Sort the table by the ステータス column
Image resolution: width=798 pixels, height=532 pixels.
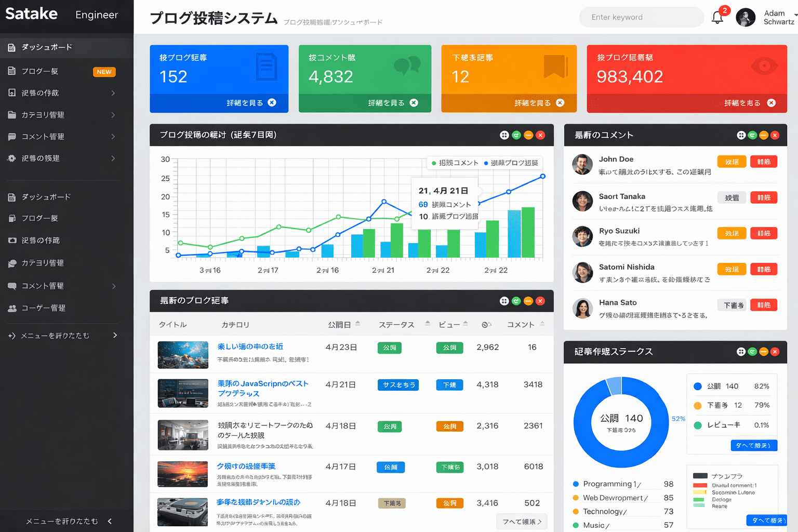point(428,324)
